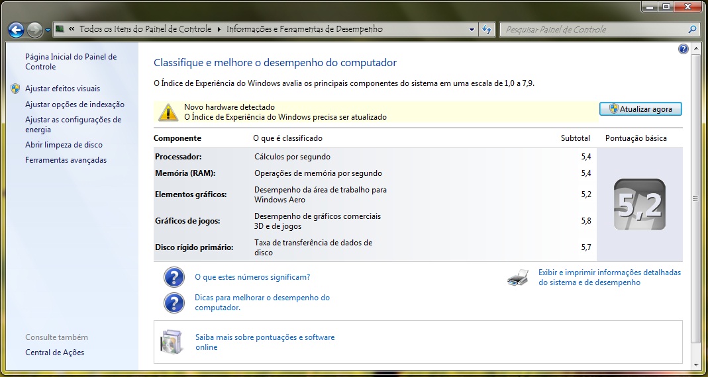
Task: Click the double chevron at address start
Action: click(72, 29)
